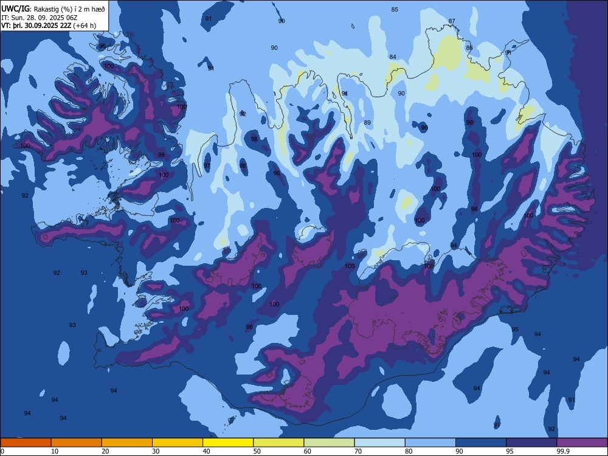This screenshot has height=456, width=608.
Task: Click the 97 value in the northwest inland
Action: [207, 165]
